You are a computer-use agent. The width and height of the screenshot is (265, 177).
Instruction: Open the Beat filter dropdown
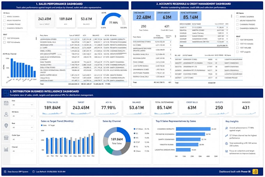click(23, 127)
